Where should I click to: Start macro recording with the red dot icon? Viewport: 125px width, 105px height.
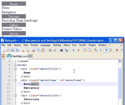pos(117,50)
